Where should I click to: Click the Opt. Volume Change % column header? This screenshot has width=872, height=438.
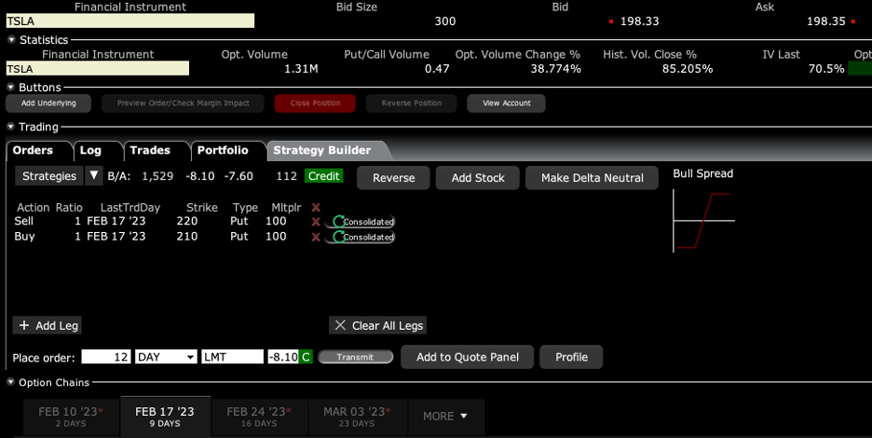click(518, 55)
